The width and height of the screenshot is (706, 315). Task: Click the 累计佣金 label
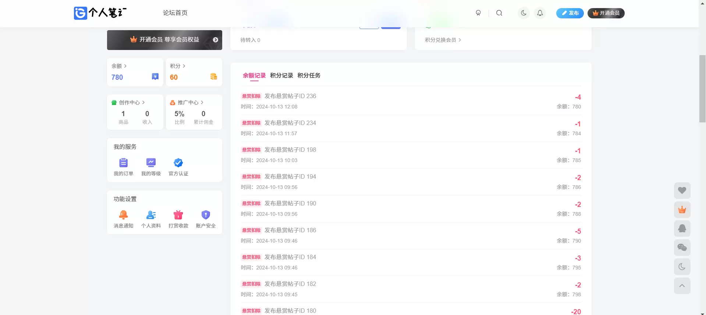203,122
